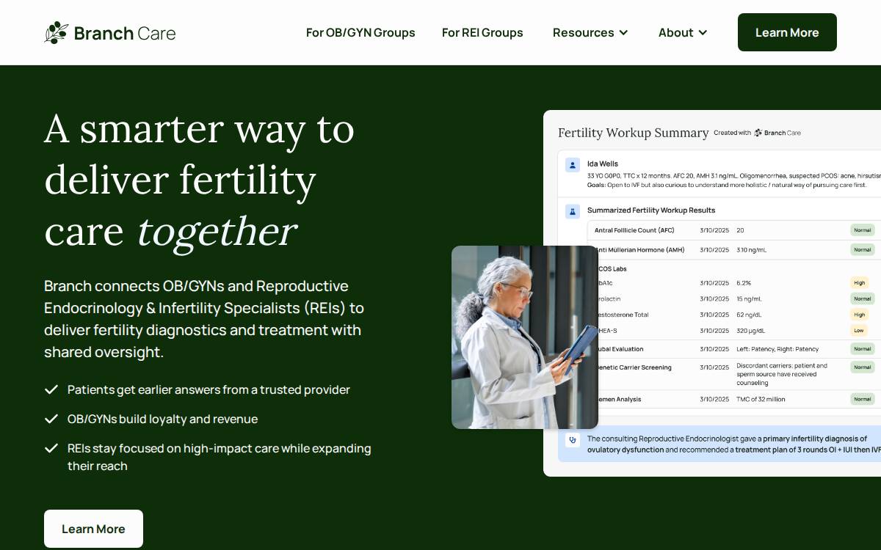Image resolution: width=881 pixels, height=550 pixels.
Task: Click the '15 ng/mL' prolactin value
Action: point(750,298)
